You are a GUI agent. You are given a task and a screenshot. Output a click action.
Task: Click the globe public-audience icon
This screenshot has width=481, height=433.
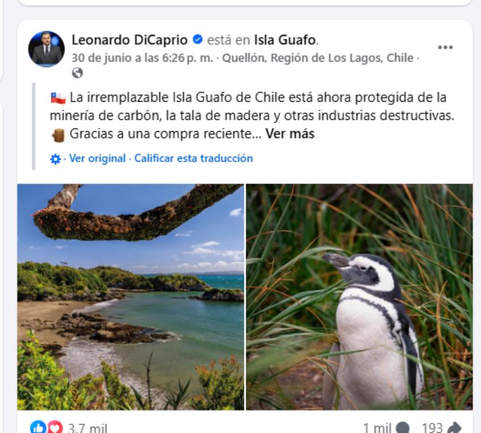tap(78, 73)
